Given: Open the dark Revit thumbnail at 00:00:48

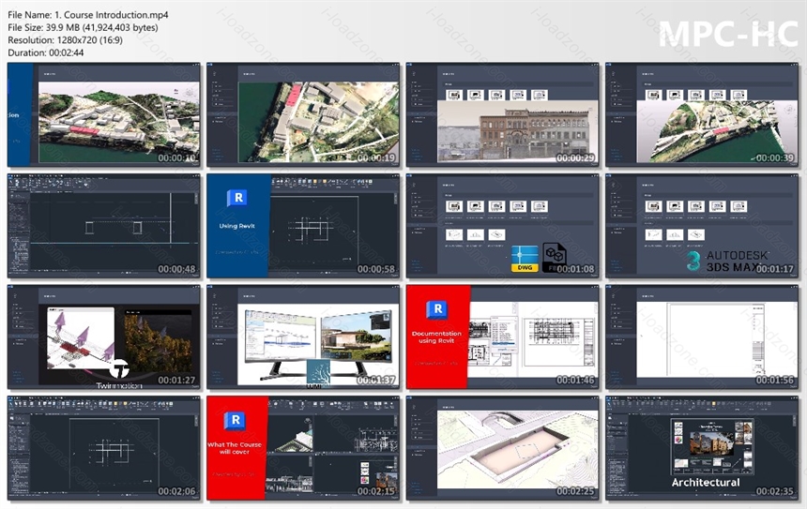Looking at the screenshot, I should click(x=104, y=226).
